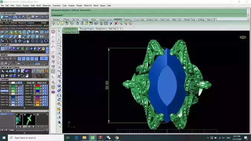Open the Gems category in Main Menu

[x=20, y=28]
